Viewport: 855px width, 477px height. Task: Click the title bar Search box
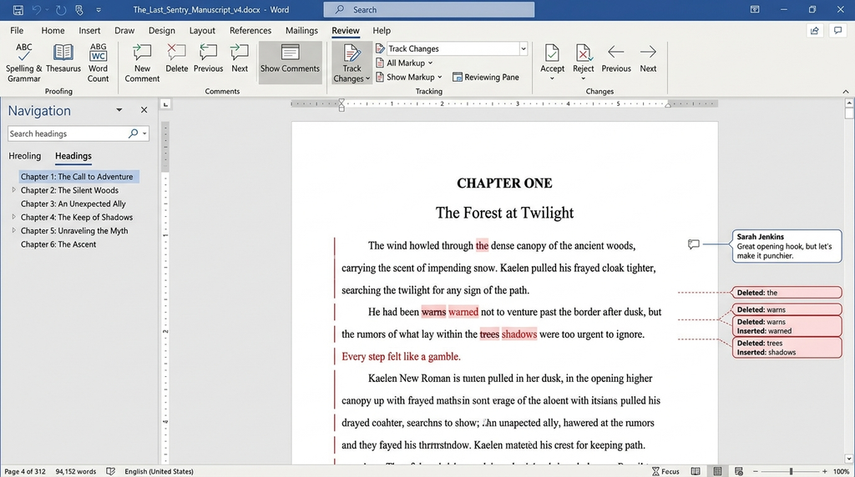click(x=428, y=10)
